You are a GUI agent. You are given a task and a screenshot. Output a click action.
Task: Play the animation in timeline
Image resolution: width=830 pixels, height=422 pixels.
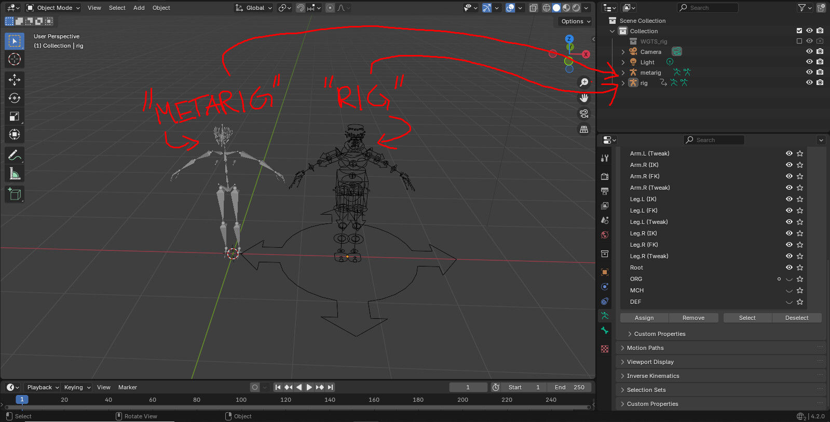pyautogui.click(x=309, y=387)
